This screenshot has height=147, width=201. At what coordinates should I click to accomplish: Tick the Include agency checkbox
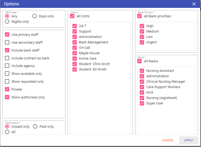click(7, 66)
